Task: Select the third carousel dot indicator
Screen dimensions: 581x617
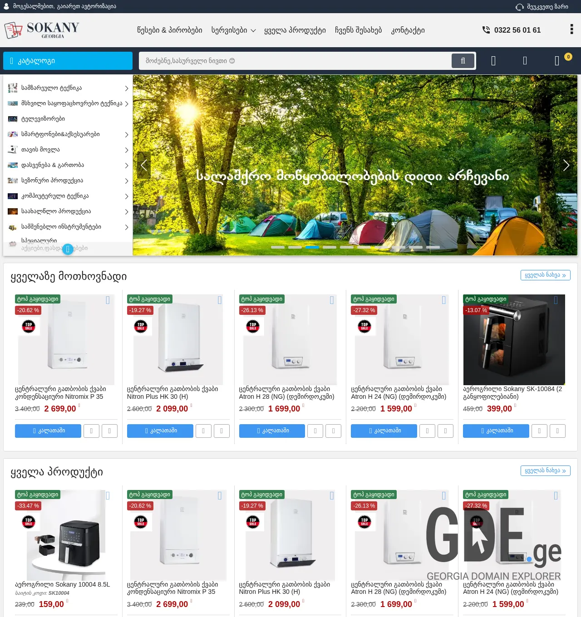Action: point(311,248)
